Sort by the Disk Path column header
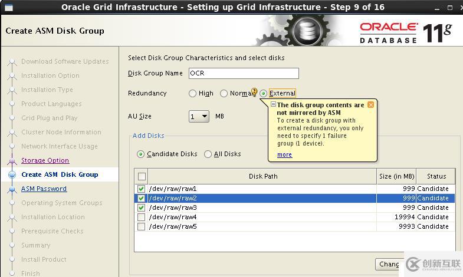This screenshot has width=463, height=277. click(x=262, y=176)
